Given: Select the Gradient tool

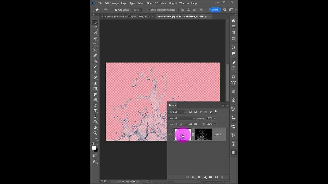Looking at the screenshot, I should click(x=95, y=89).
